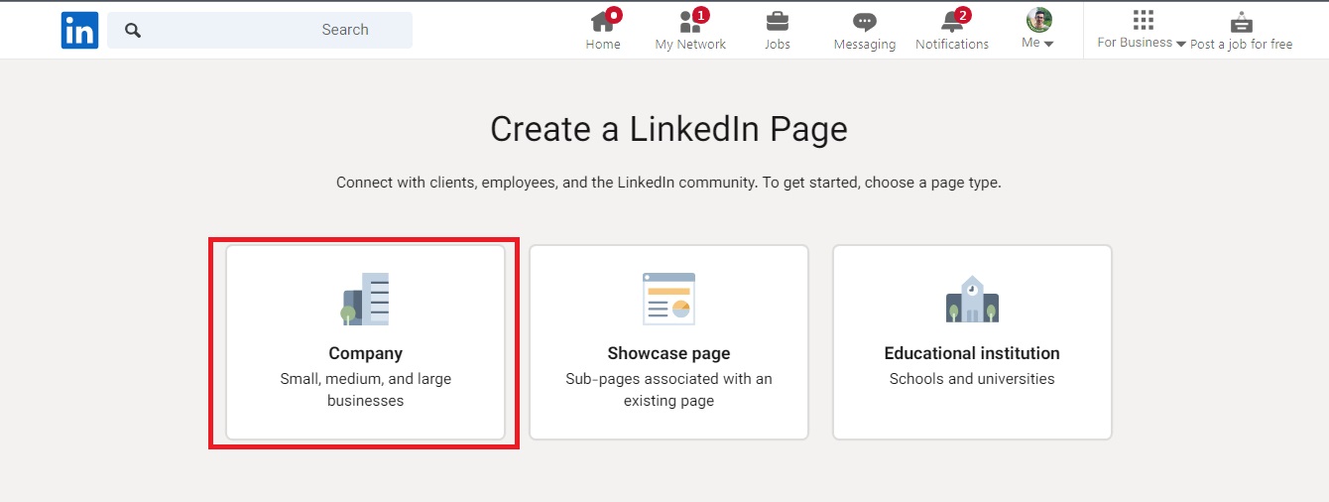Select the Company page type card
Image resolution: width=1329 pixels, height=502 pixels.
[365, 342]
